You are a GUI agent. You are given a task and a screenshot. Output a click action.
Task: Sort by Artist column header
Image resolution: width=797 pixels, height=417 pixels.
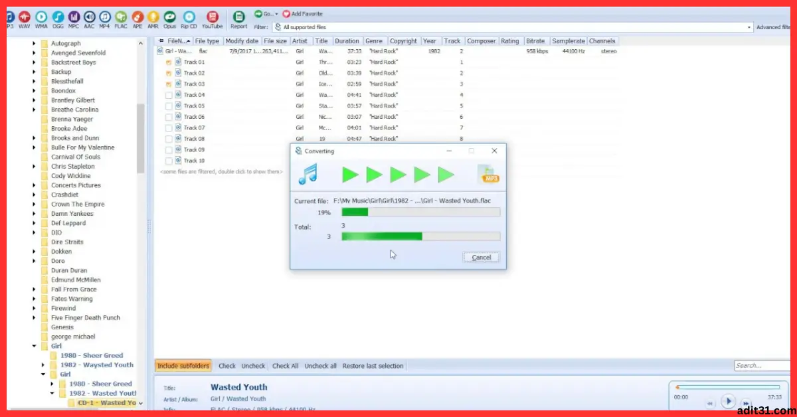[x=300, y=41]
